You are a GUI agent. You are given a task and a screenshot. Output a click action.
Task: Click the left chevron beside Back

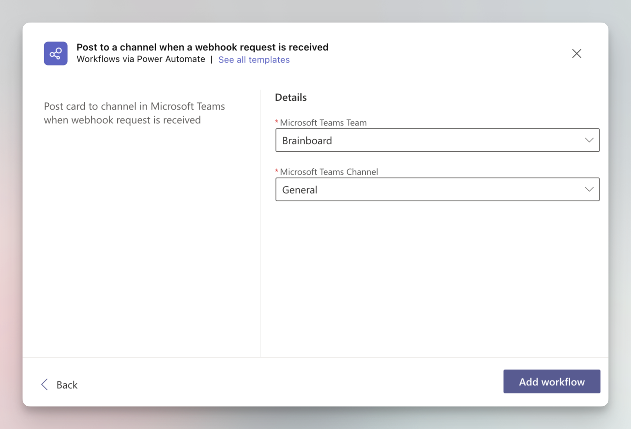tap(45, 384)
